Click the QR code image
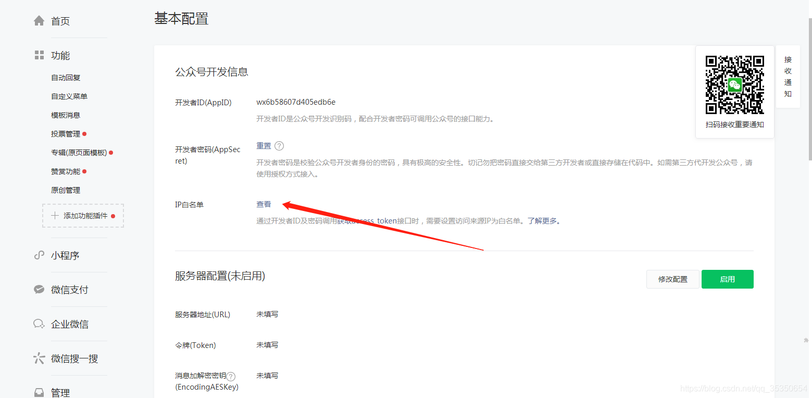Viewport: 812px width, 398px height. click(734, 85)
